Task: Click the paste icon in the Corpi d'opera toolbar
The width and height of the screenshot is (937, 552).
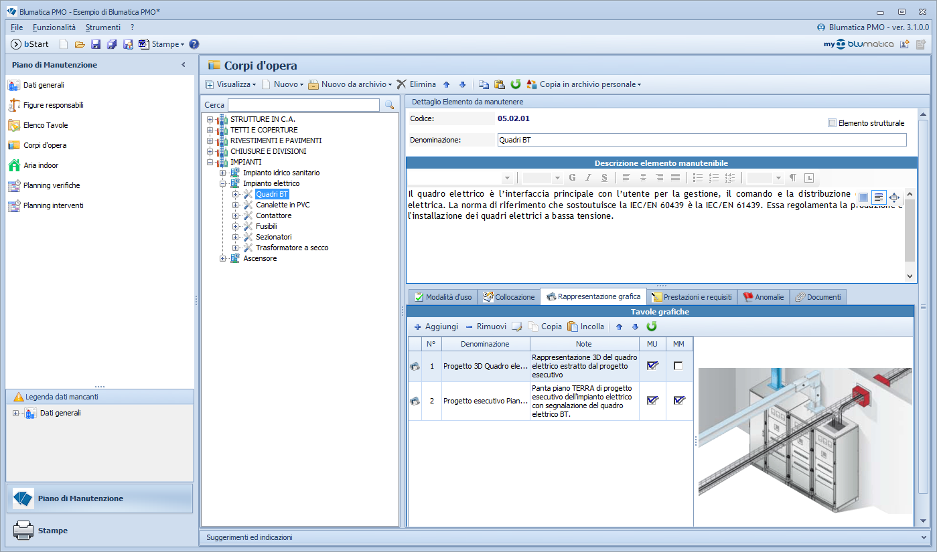Action: [x=500, y=84]
